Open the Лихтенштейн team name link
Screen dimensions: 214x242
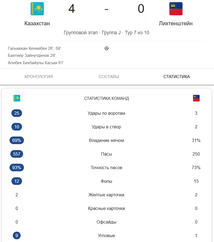click(176, 23)
